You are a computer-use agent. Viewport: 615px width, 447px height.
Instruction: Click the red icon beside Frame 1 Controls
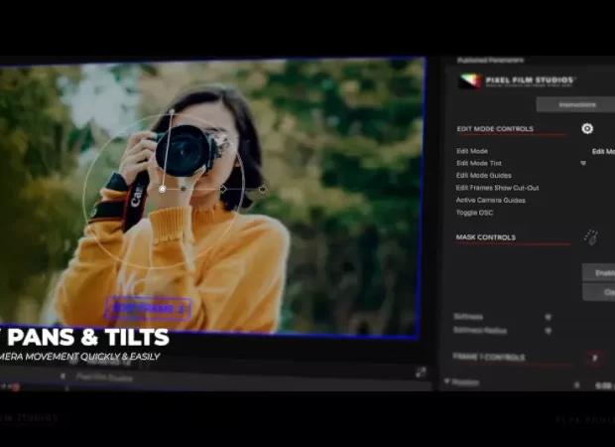pos(594,358)
